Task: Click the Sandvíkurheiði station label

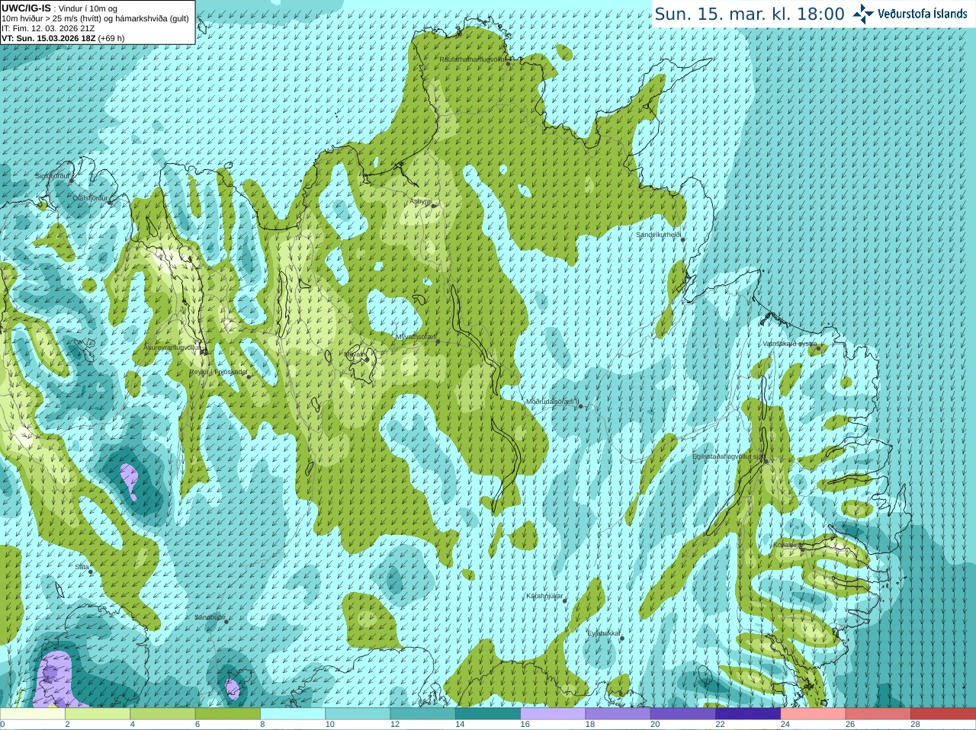Action: (658, 235)
